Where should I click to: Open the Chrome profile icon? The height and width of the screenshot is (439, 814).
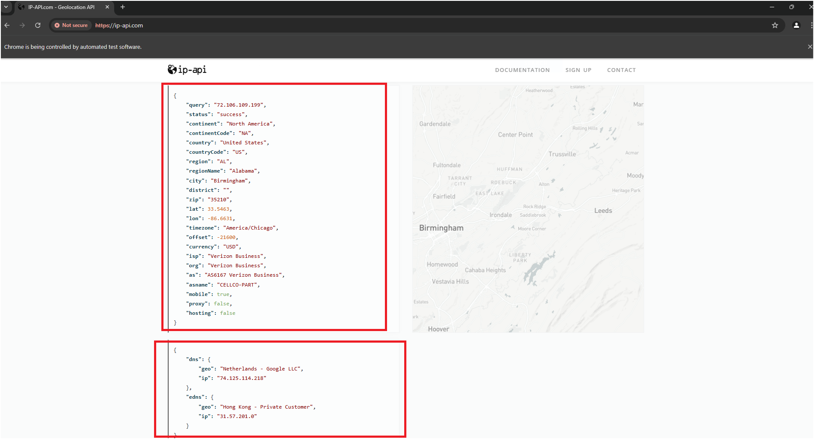click(796, 25)
